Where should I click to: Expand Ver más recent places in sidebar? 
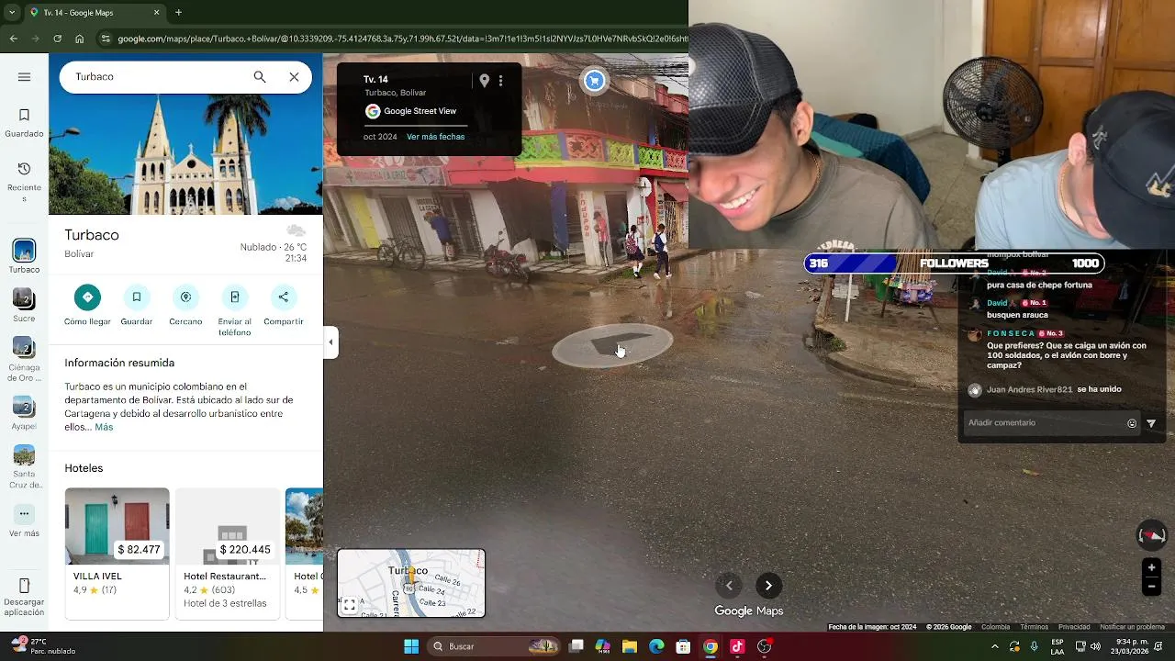24,521
